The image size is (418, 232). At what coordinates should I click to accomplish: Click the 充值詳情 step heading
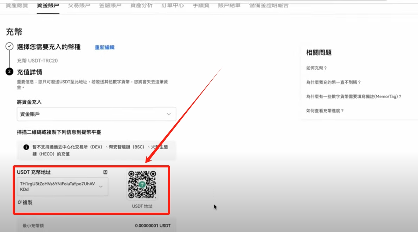pos(30,72)
